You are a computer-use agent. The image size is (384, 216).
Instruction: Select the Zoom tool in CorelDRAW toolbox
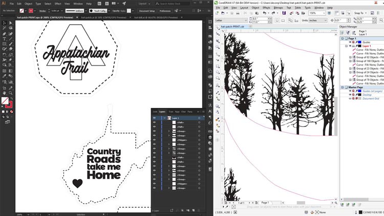[218, 47]
